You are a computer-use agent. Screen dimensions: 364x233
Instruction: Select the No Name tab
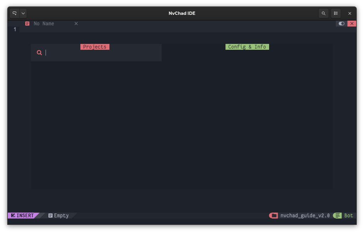point(43,24)
